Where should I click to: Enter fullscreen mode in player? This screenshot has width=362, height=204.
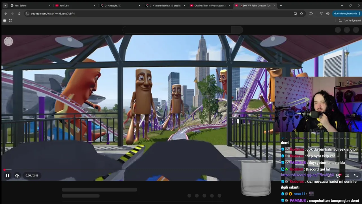pos(356,176)
